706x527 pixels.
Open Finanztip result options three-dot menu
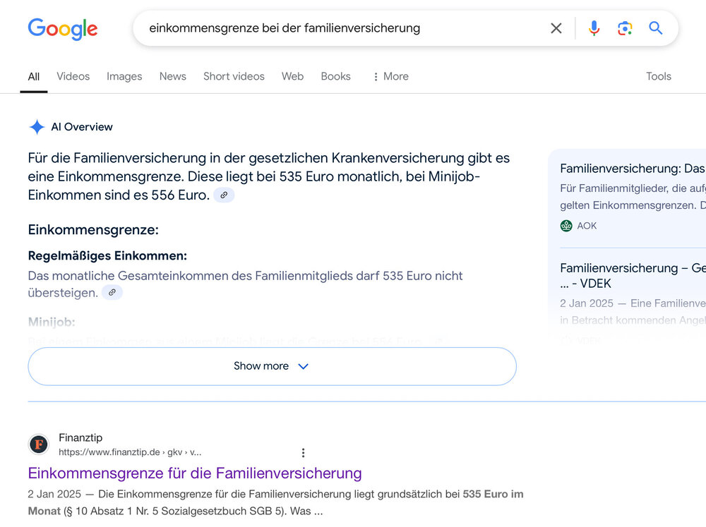click(303, 453)
